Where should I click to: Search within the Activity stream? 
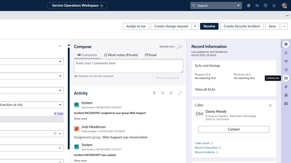(x=163, y=93)
